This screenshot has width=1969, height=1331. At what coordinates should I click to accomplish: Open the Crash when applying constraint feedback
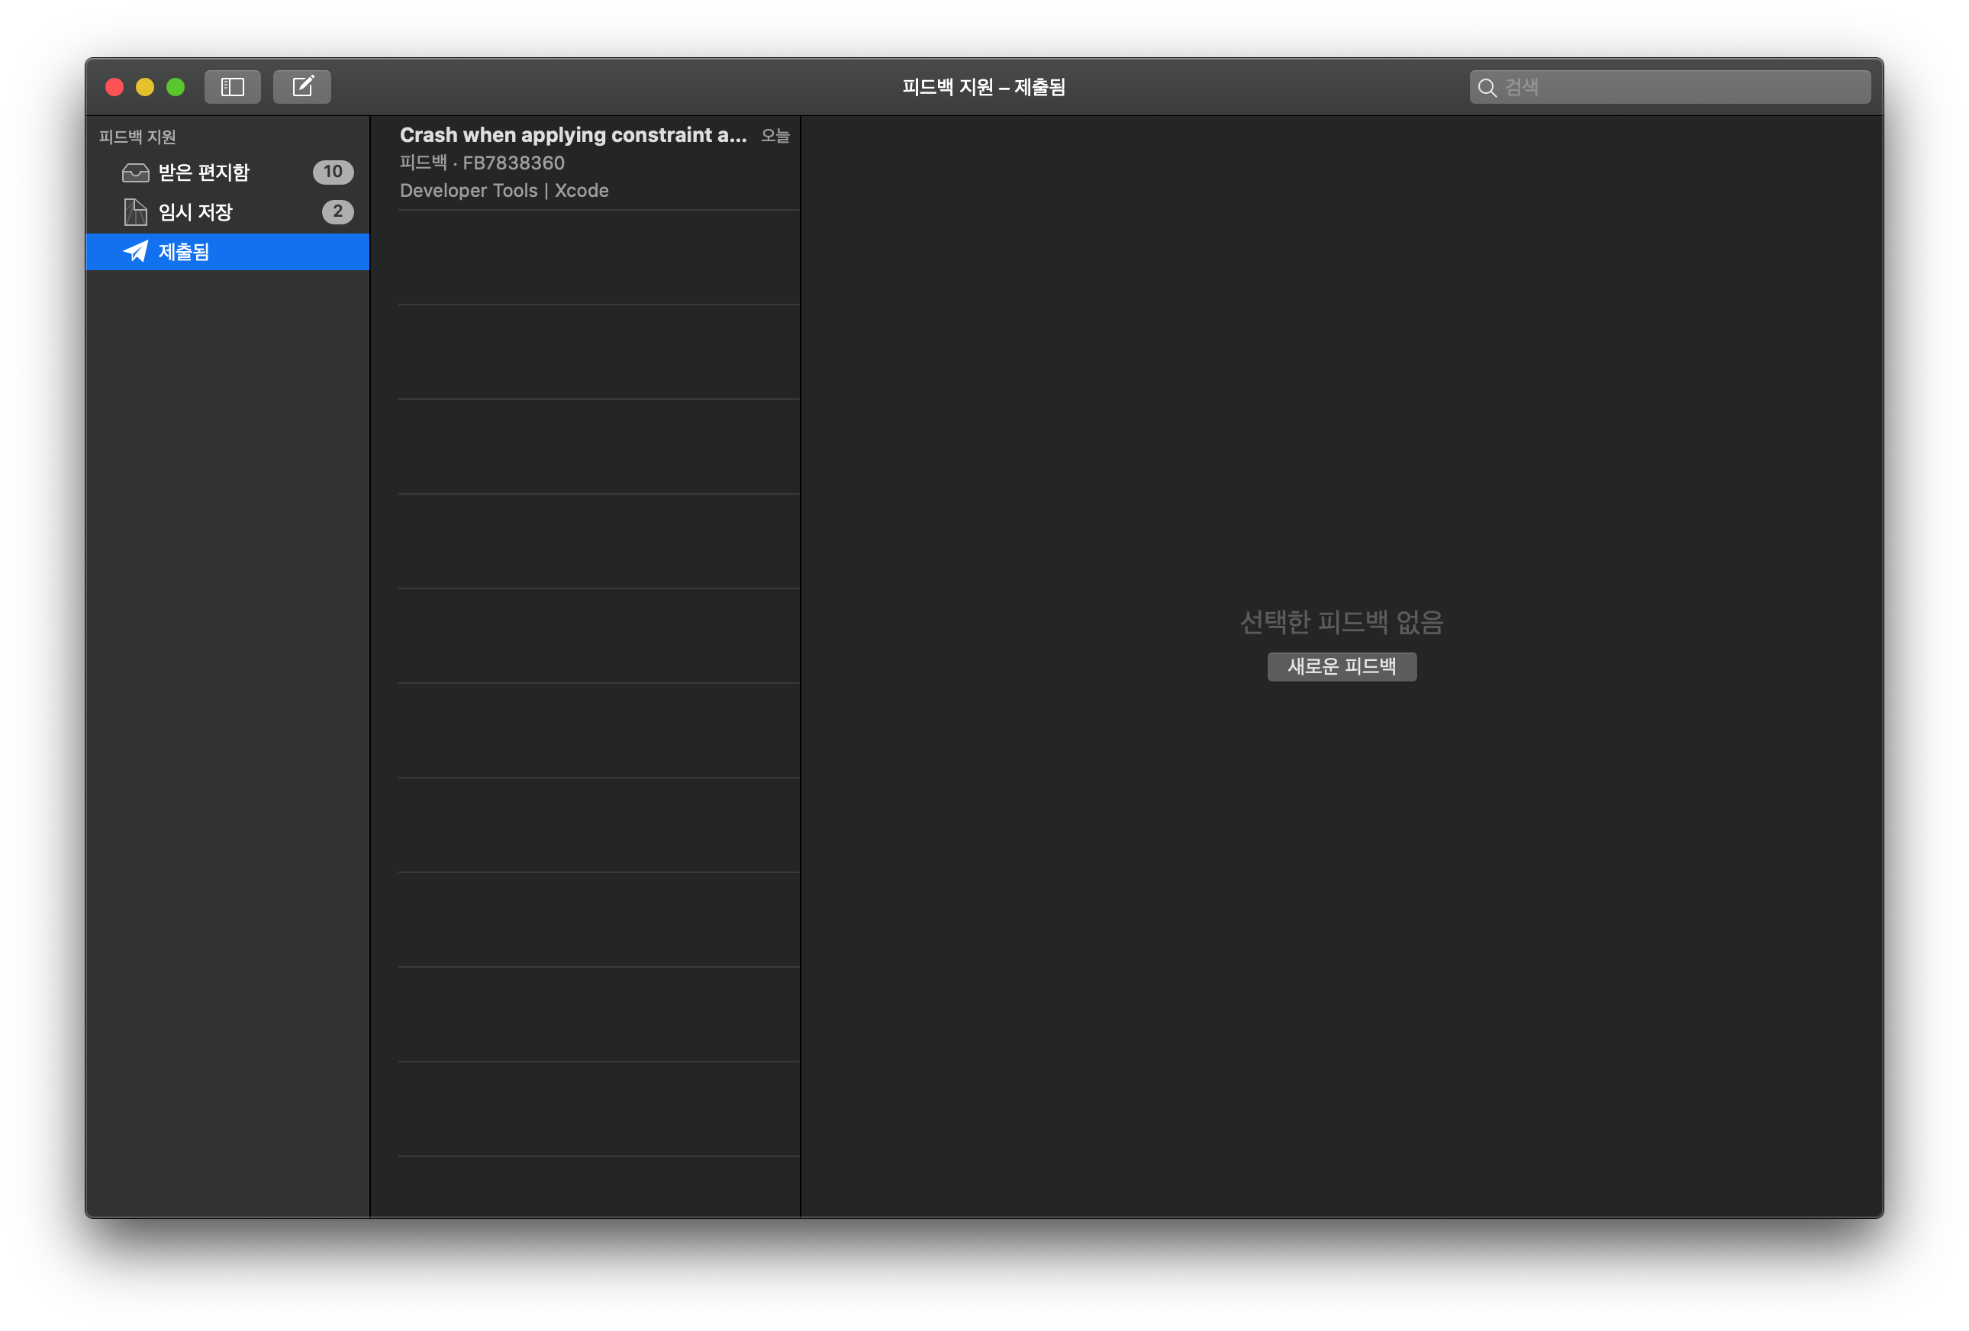coord(572,136)
